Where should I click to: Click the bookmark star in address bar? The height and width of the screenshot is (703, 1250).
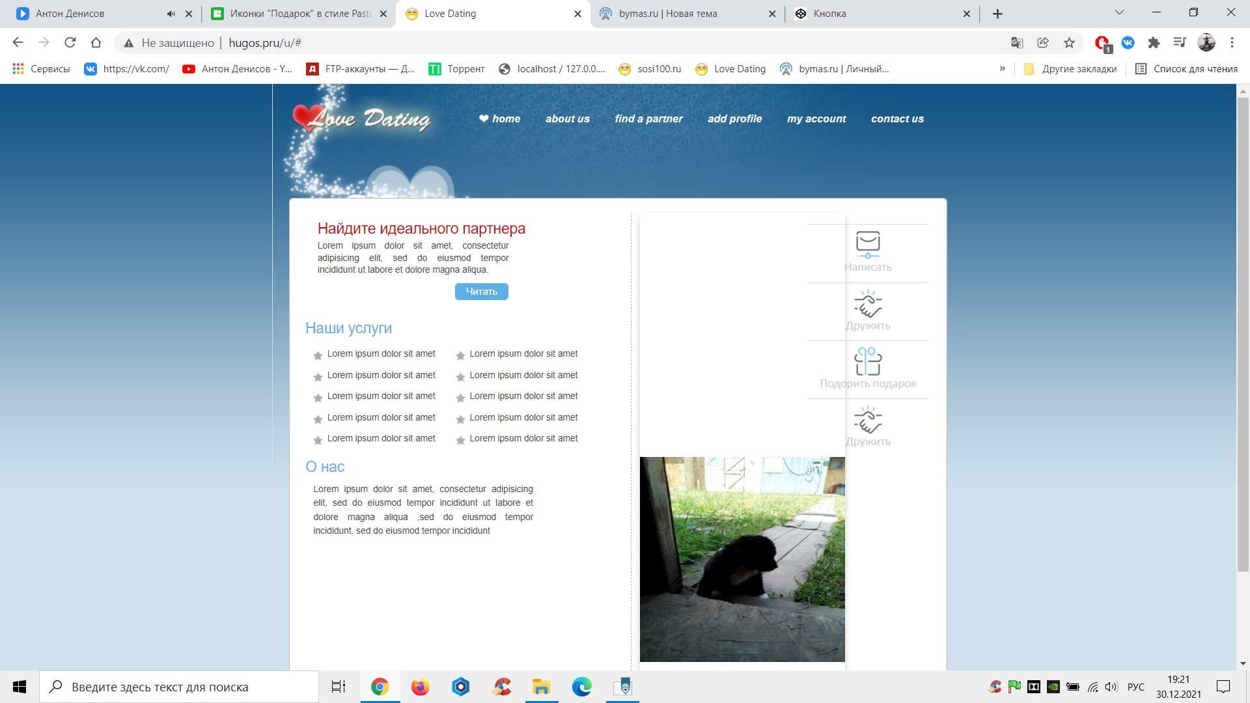point(1069,43)
